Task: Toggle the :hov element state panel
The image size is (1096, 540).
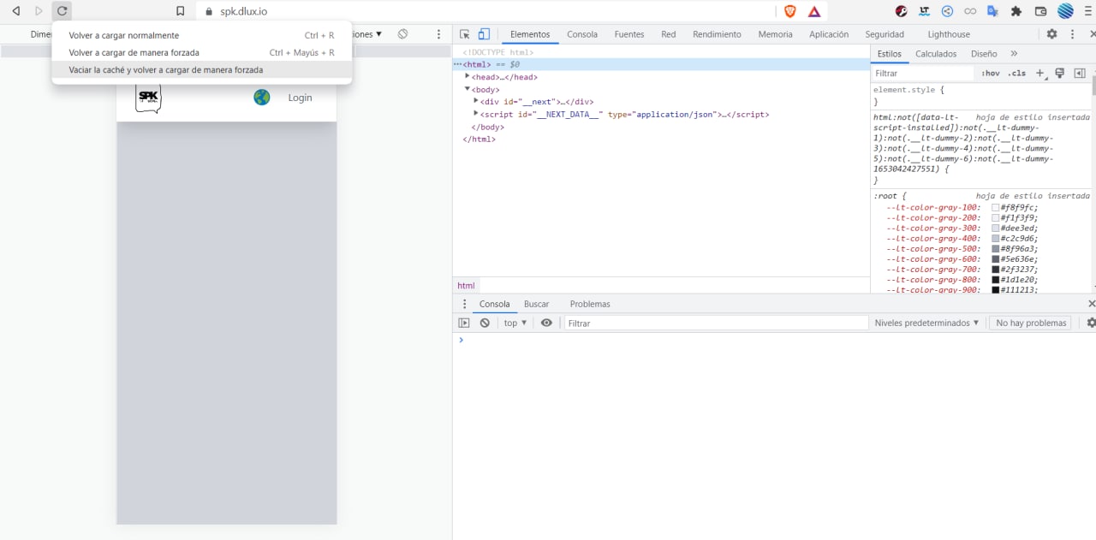Action: click(x=991, y=74)
